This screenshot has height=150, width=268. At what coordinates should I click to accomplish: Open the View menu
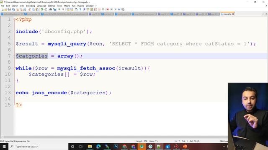tap(22, 6)
